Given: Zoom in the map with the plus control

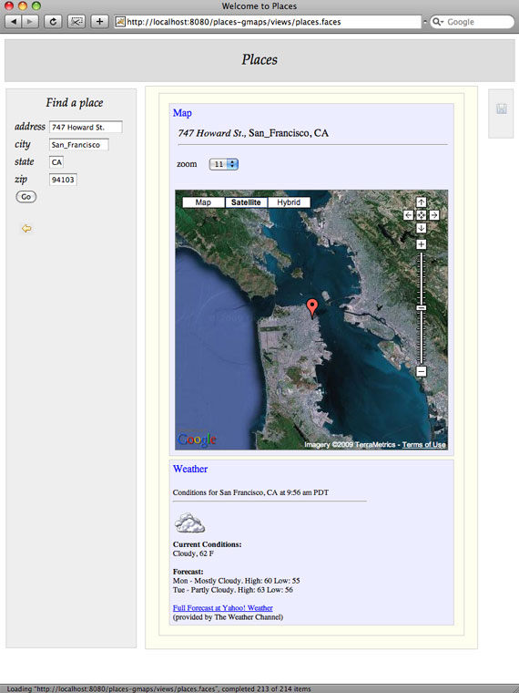Looking at the screenshot, I should tap(421, 244).
